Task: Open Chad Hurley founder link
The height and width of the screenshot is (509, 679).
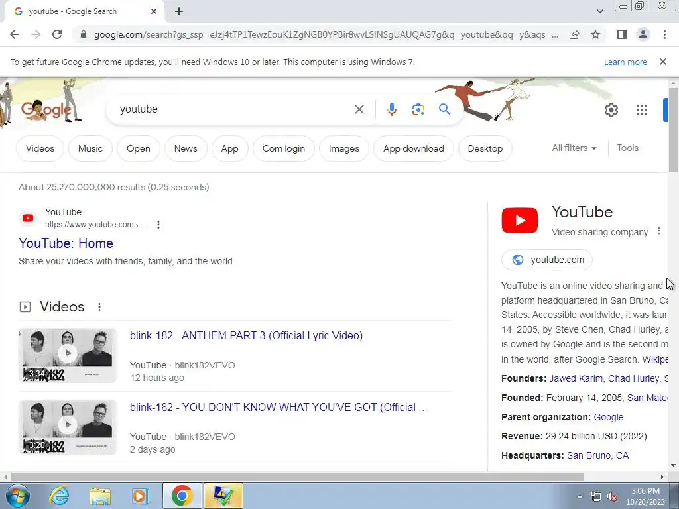Action: [633, 378]
